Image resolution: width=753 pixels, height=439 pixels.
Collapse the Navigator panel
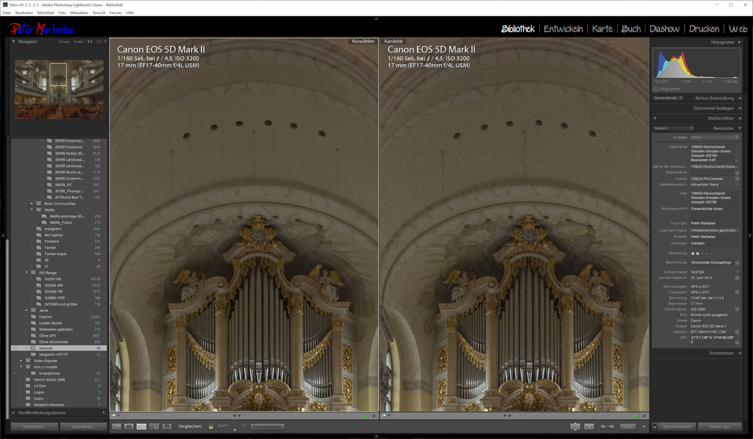(x=14, y=42)
